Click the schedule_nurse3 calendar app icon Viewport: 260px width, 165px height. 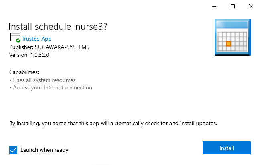tap(233, 37)
